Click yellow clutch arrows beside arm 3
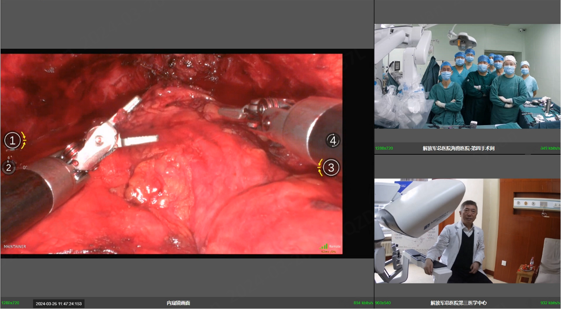Viewport: 561px width, 309px height. 320,167
